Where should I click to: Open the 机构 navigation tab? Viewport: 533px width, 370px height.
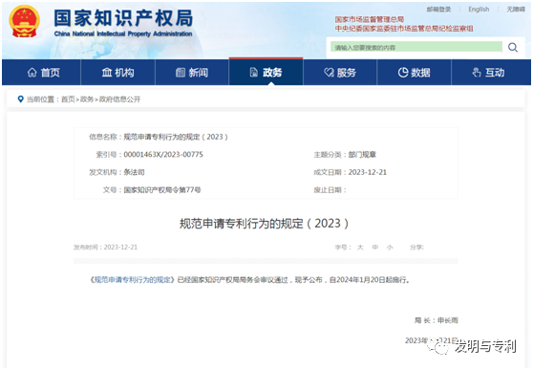[x=117, y=72]
